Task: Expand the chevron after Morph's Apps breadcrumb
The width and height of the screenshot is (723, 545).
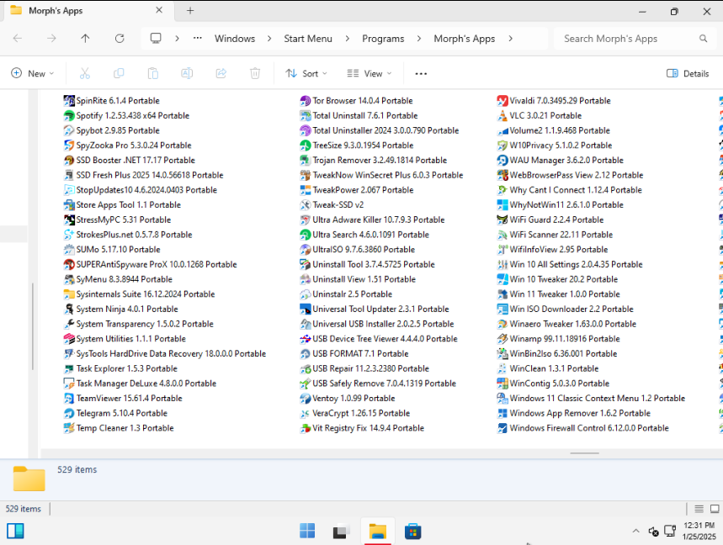Action: point(510,39)
